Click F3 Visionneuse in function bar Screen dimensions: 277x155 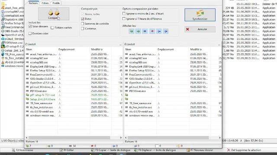(23, 150)
